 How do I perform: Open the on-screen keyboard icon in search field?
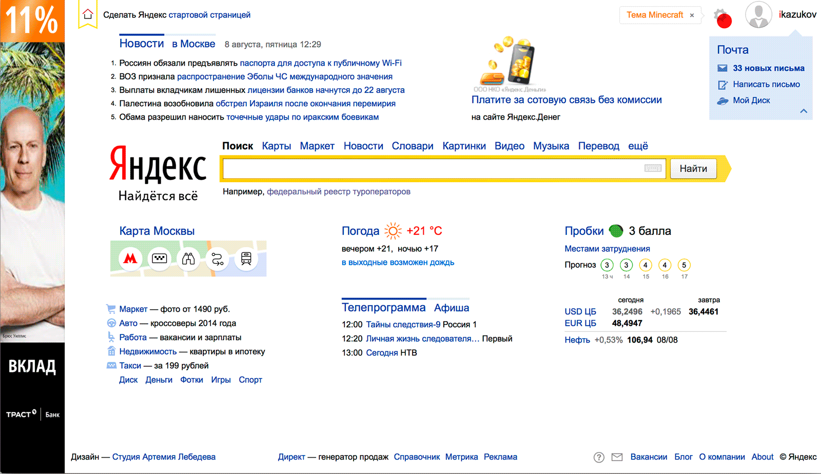(x=653, y=168)
